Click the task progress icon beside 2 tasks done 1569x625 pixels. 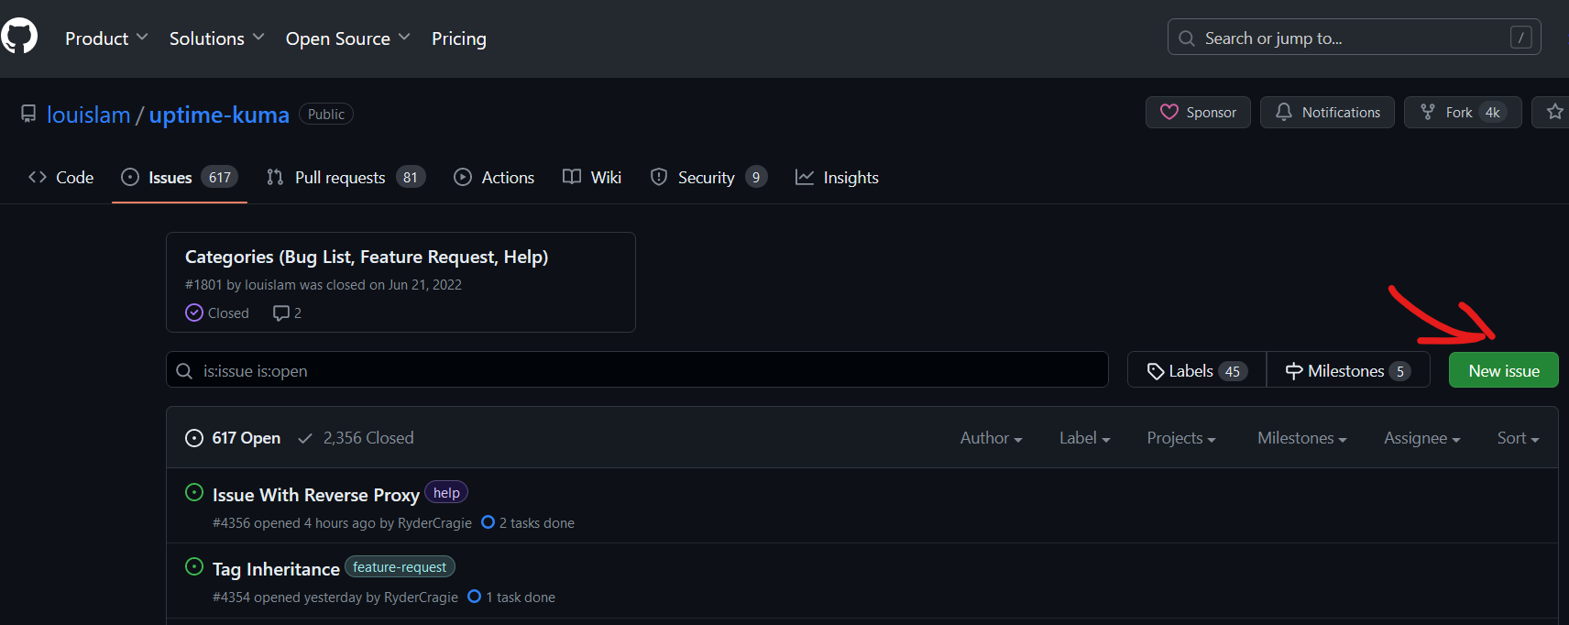point(488,522)
